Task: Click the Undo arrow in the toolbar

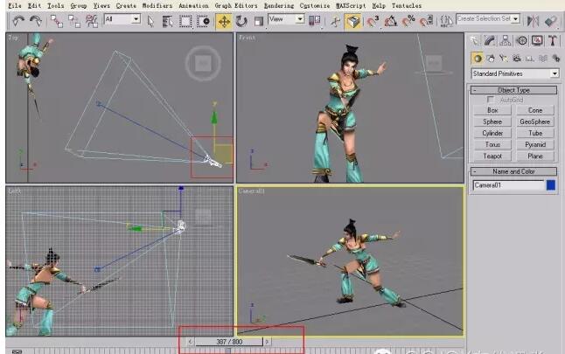Action: (18, 21)
